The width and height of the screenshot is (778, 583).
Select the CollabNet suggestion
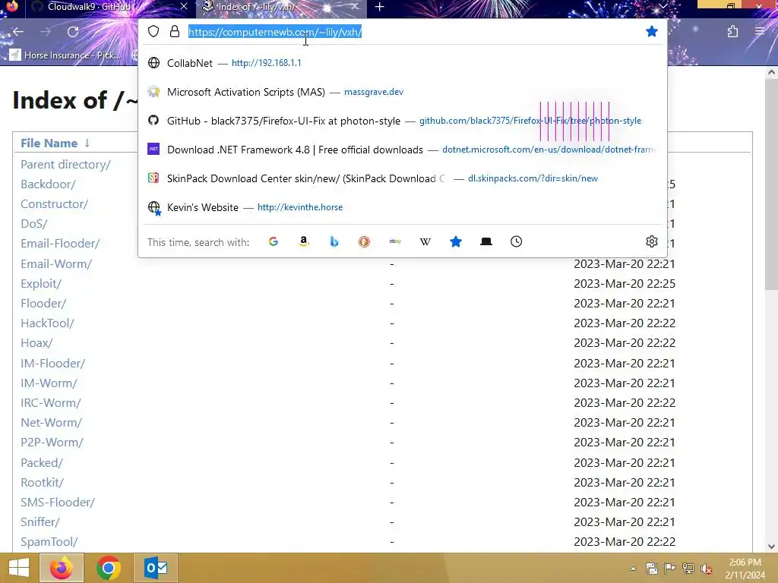click(403, 63)
